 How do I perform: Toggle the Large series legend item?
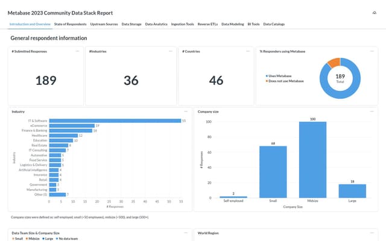48,239
